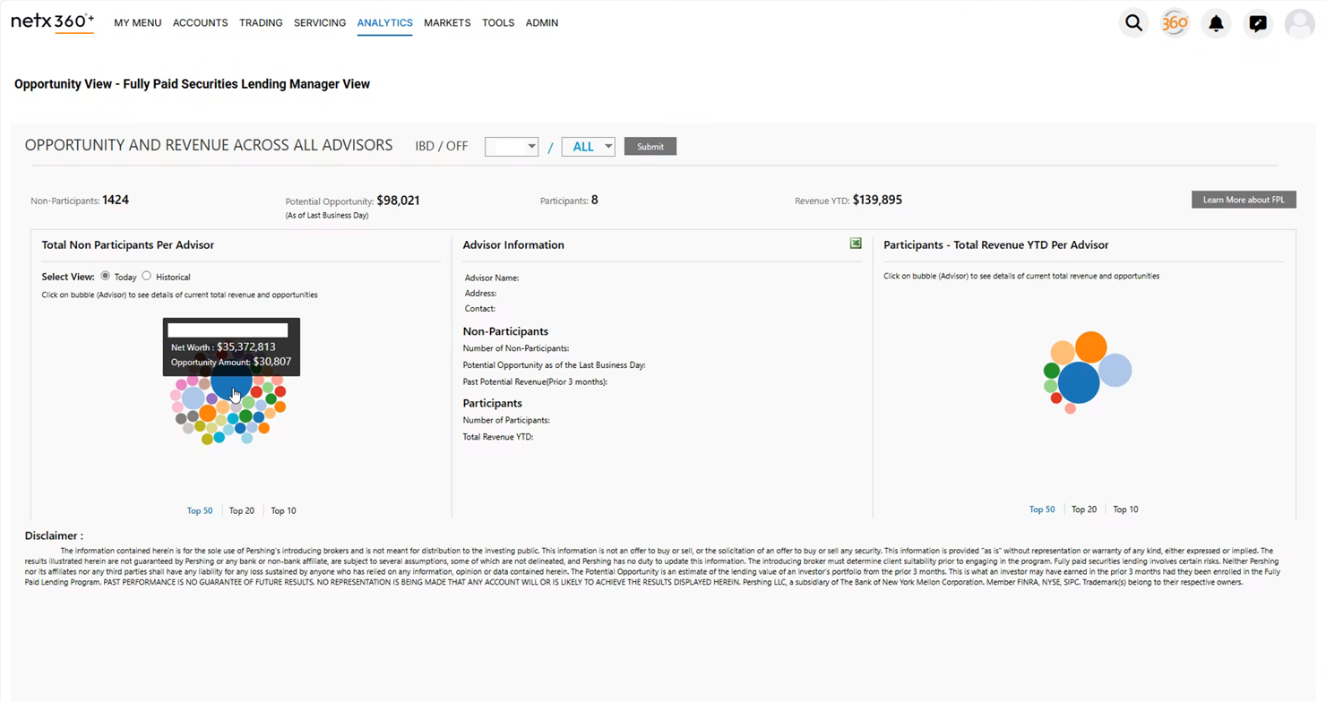
Task: Expand the IBD dropdown
Action: [512, 147]
